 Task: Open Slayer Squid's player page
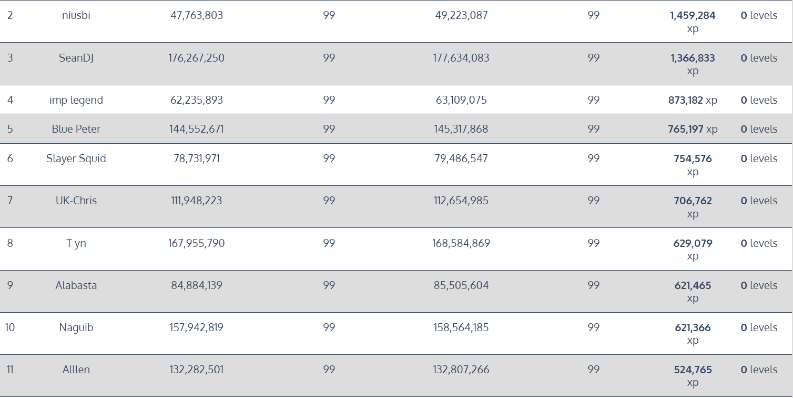(76, 158)
